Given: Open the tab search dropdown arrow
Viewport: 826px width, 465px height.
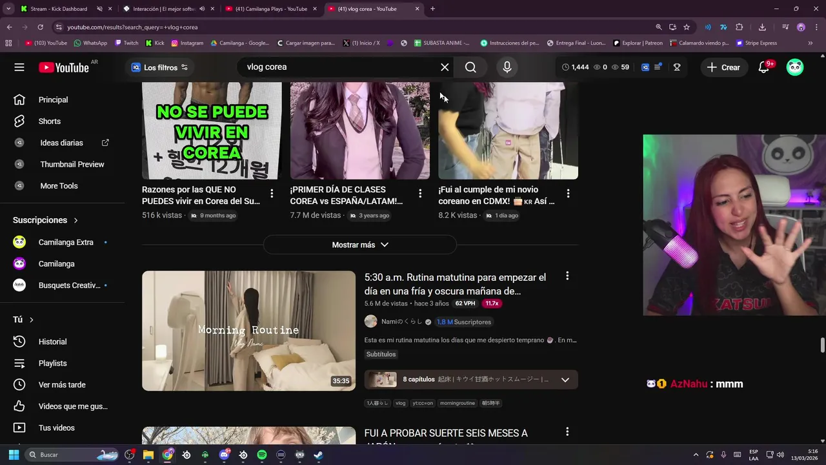Looking at the screenshot, I should [x=8, y=9].
